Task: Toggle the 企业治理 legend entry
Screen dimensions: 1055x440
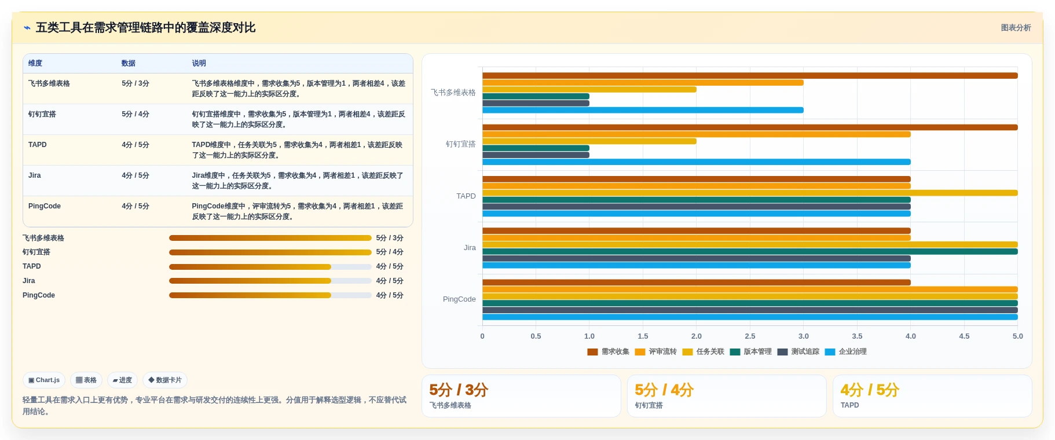Action: tap(845, 351)
